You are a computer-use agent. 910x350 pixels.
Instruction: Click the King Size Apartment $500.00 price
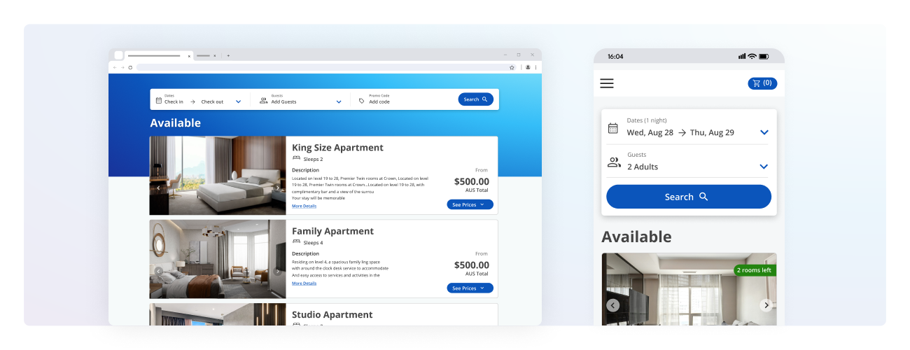pos(472,181)
